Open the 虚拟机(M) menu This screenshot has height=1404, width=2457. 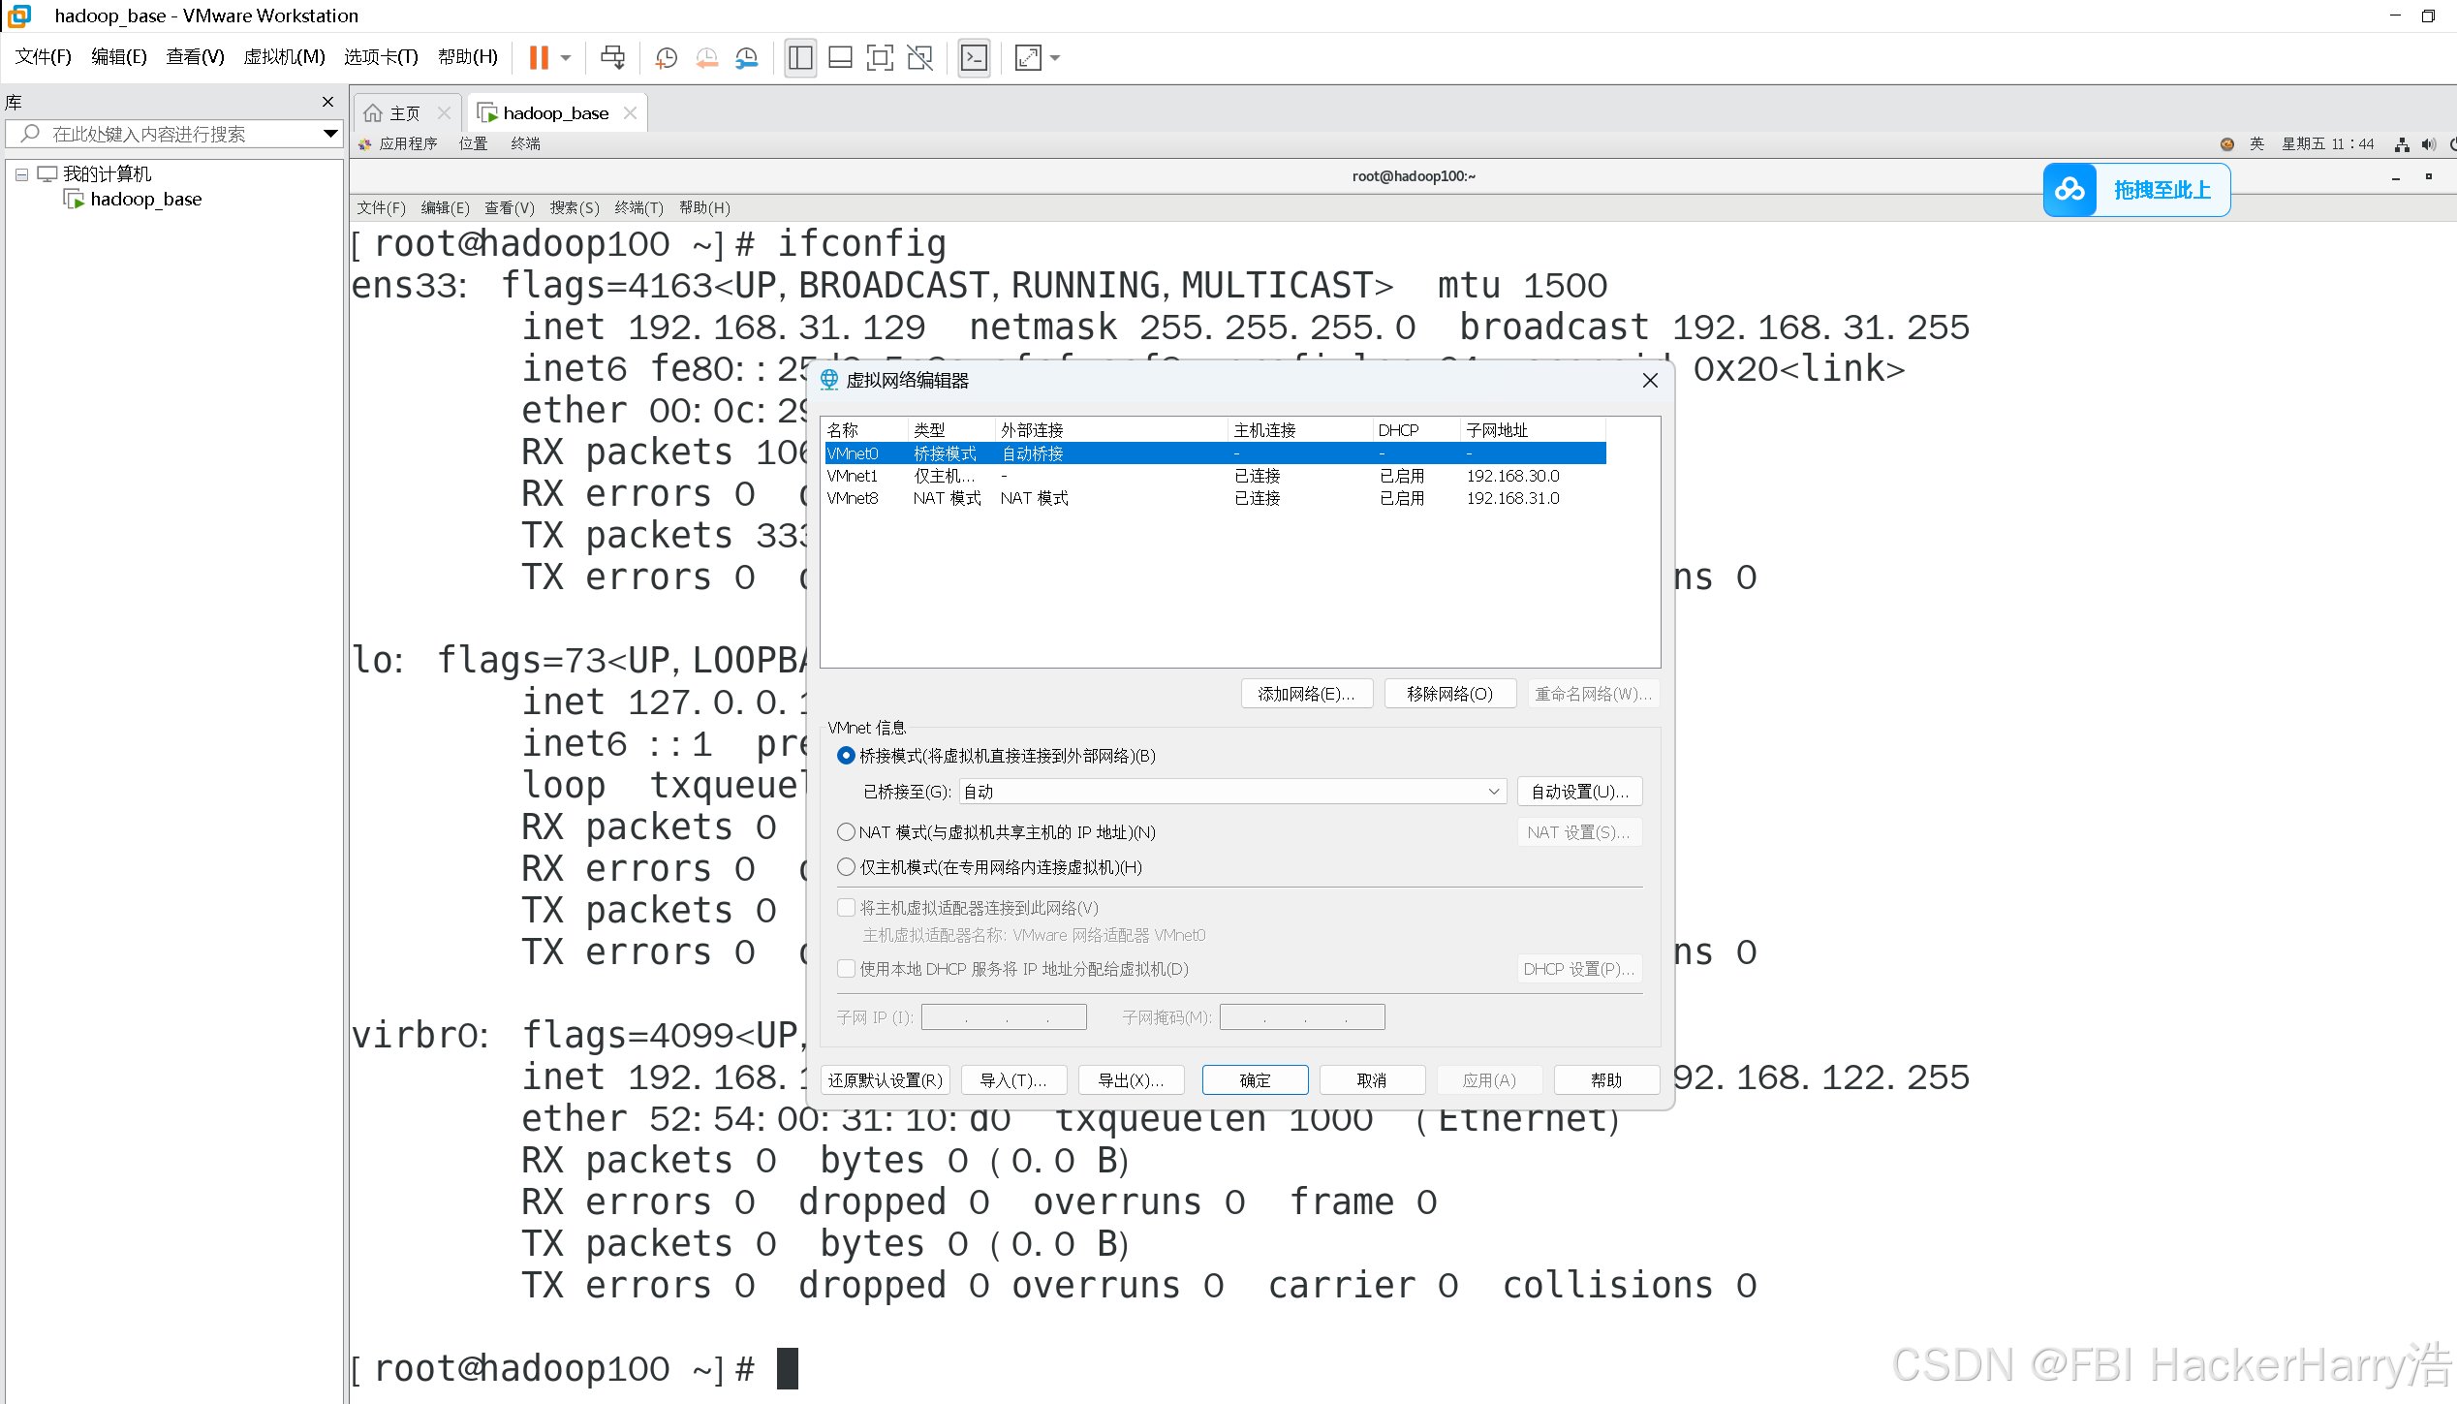tap(284, 57)
